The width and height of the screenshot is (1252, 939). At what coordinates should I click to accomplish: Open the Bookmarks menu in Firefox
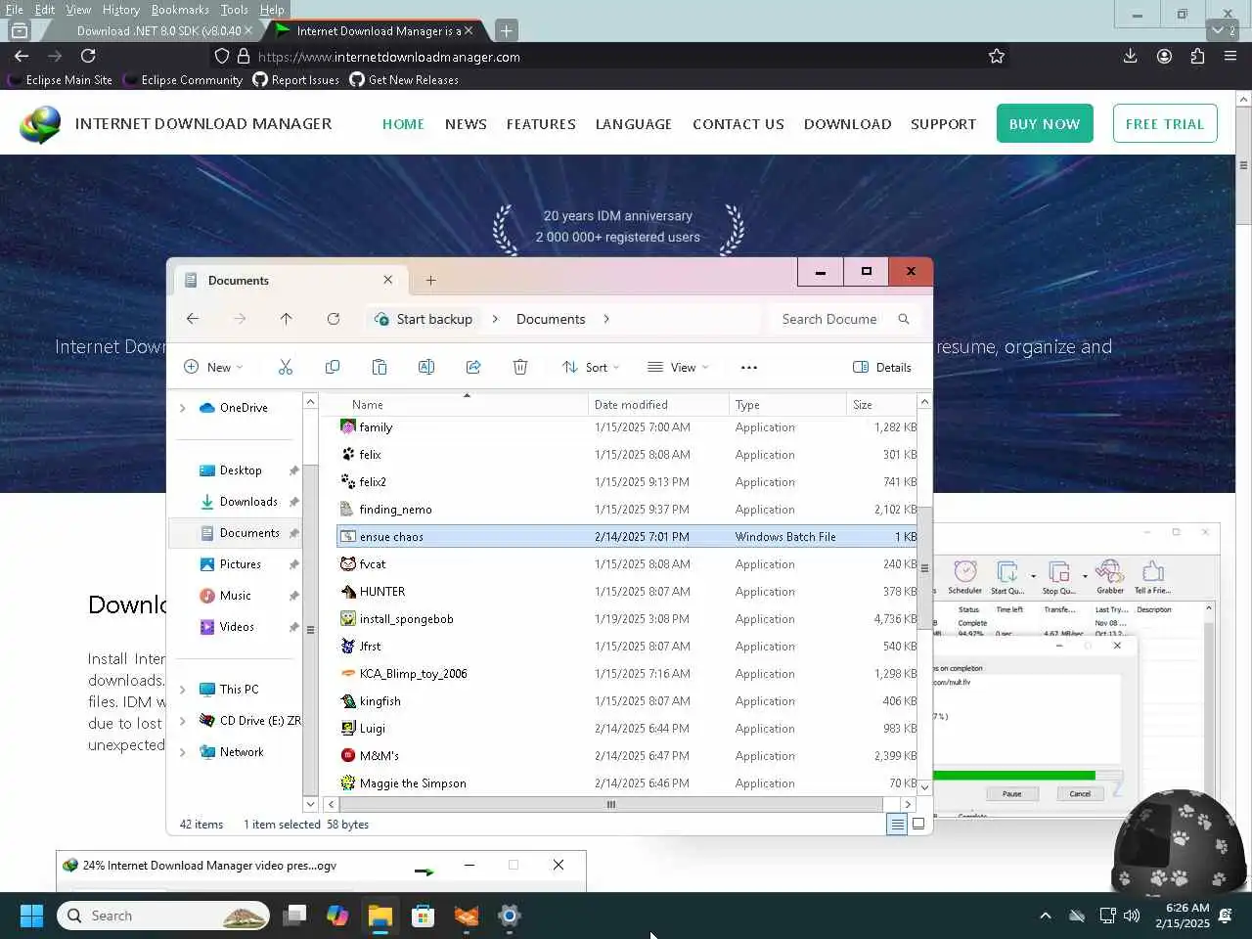180,10
